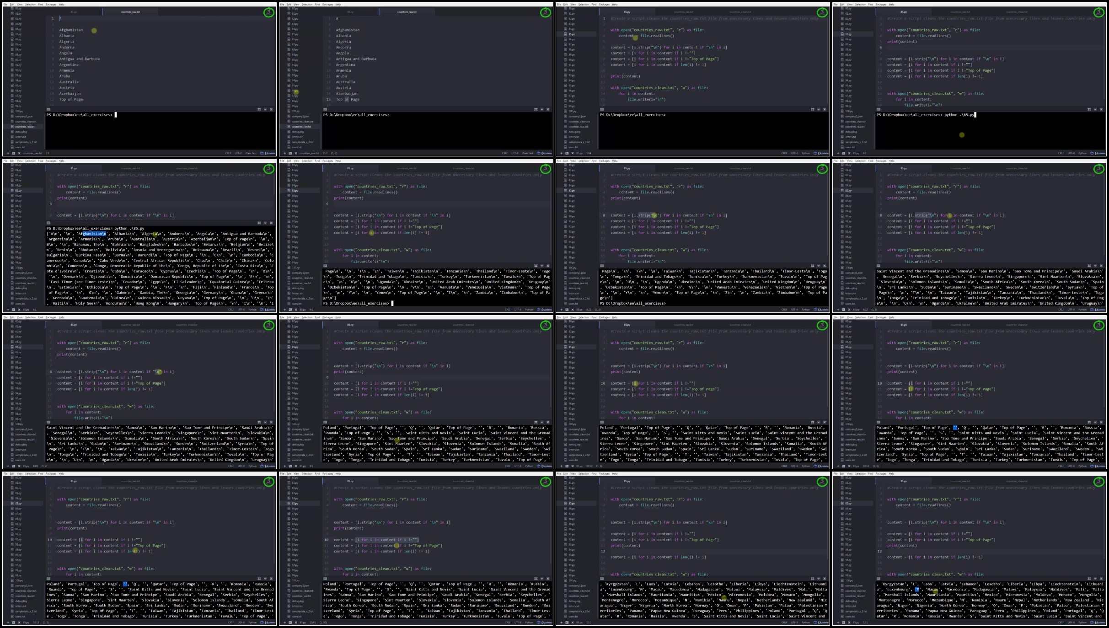This screenshot has height=628, width=1109.
Task: In the bottom-right frame, click the CRLF selector
Action: point(1061,623)
